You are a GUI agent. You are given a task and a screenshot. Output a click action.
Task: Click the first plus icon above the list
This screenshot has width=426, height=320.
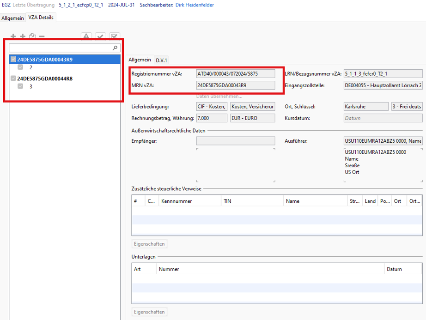pyautogui.click(x=13, y=36)
